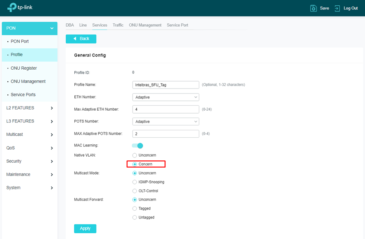Click the Max Adaptive ETH Number field

tap(165, 109)
